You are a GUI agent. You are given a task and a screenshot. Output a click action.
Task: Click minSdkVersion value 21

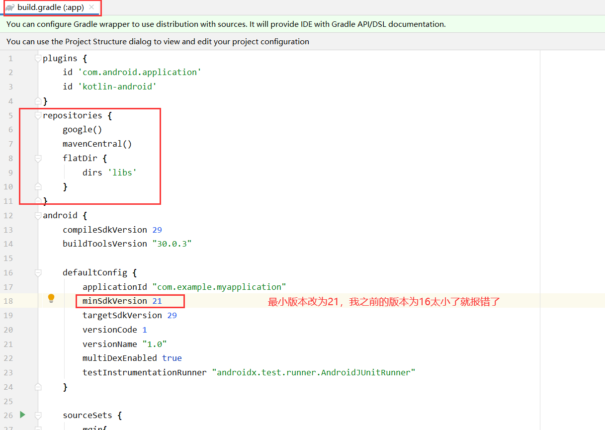[157, 301]
